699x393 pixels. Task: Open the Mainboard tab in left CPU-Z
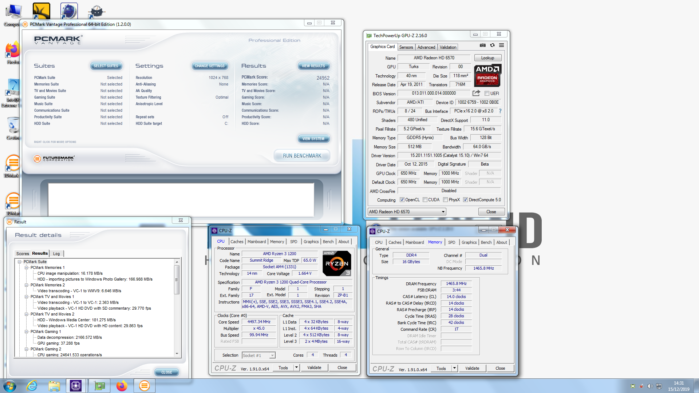click(257, 242)
